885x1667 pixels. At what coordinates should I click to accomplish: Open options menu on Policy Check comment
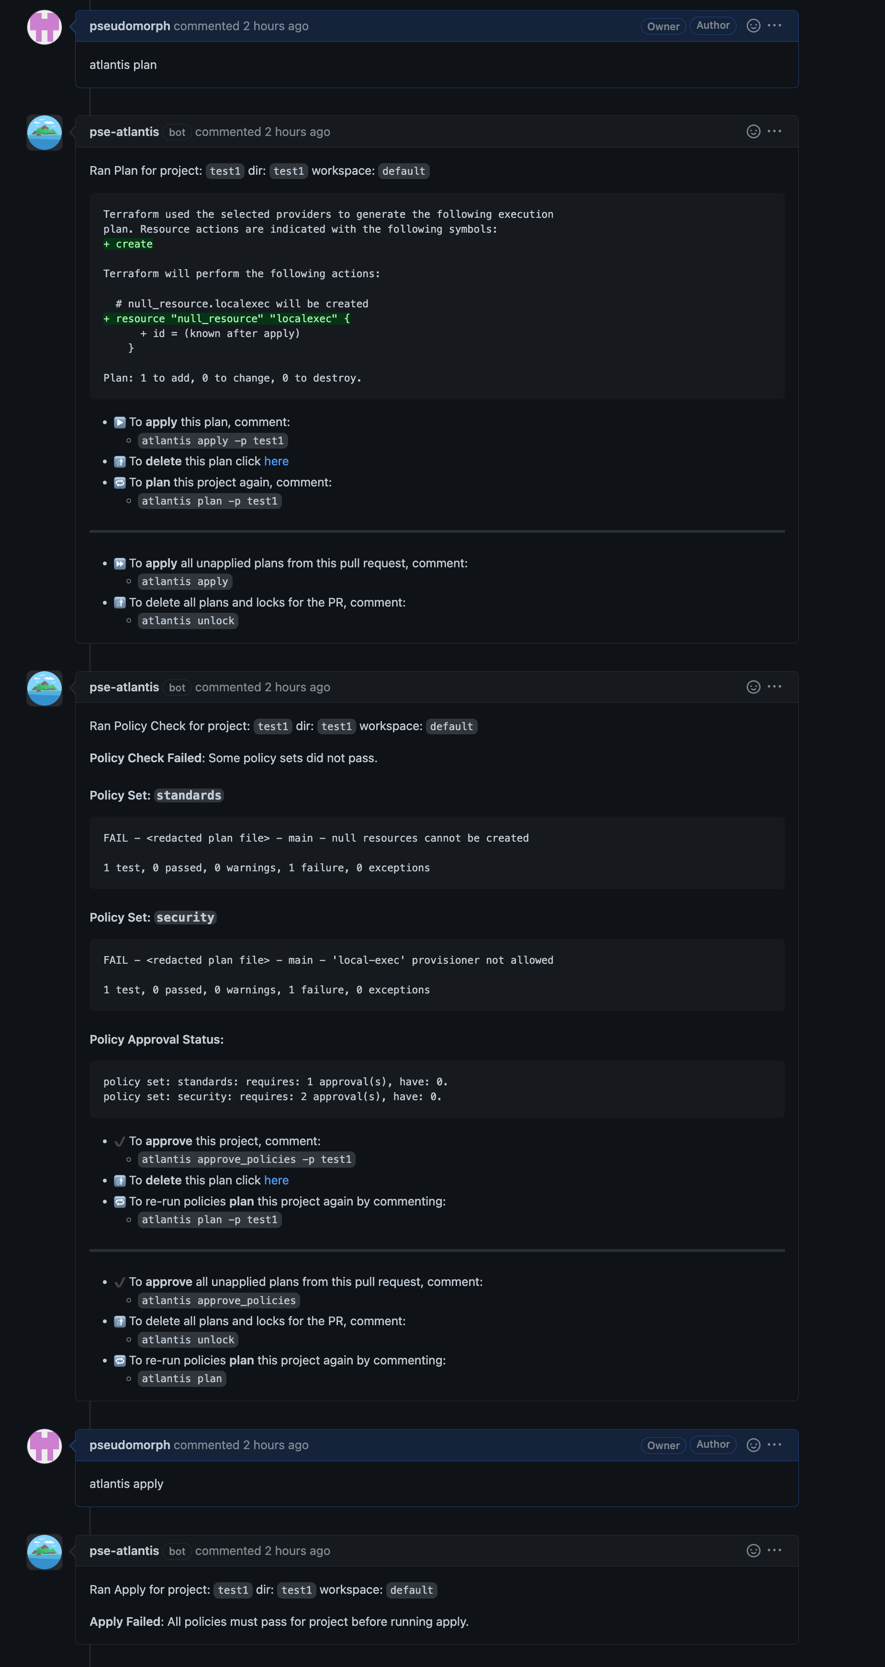[x=774, y=687]
